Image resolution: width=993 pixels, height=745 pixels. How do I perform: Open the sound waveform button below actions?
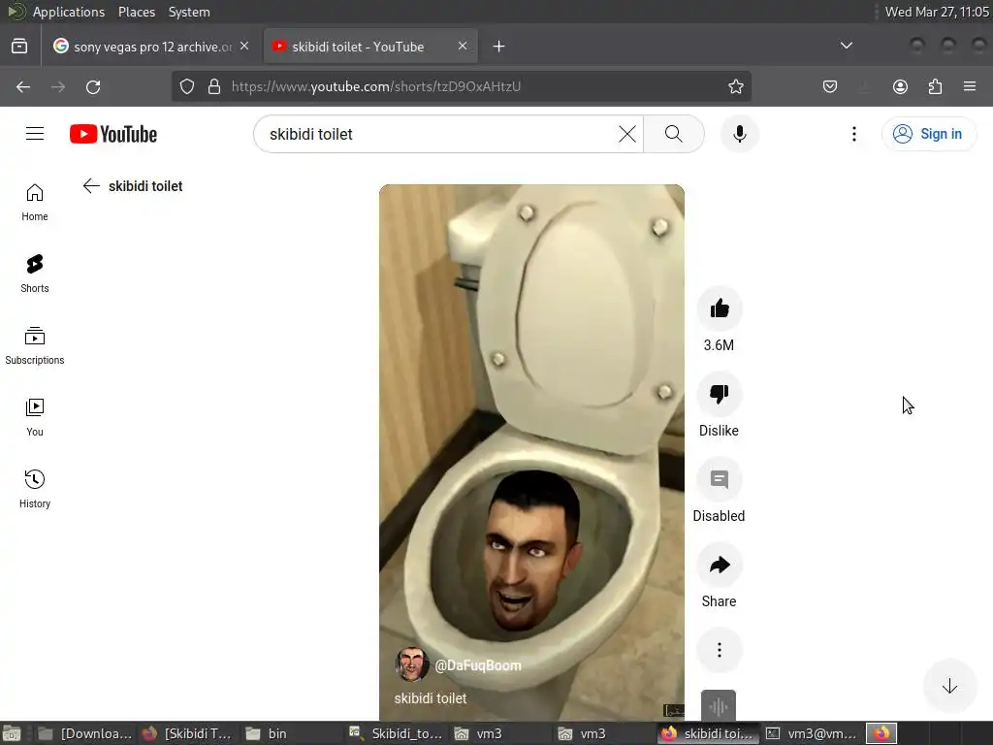click(719, 705)
